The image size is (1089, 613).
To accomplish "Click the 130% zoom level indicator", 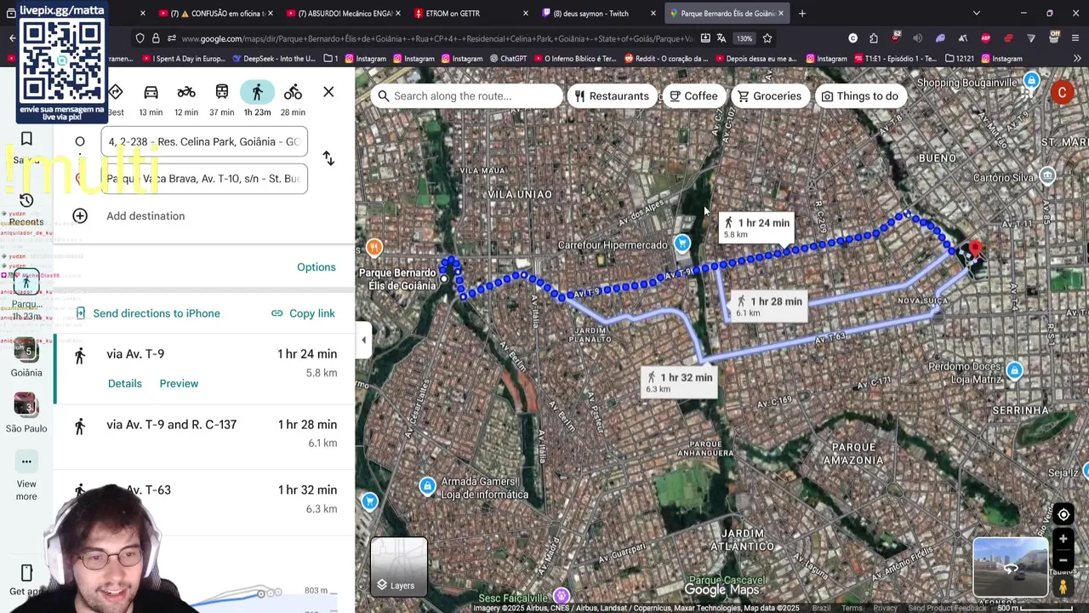I will (744, 38).
